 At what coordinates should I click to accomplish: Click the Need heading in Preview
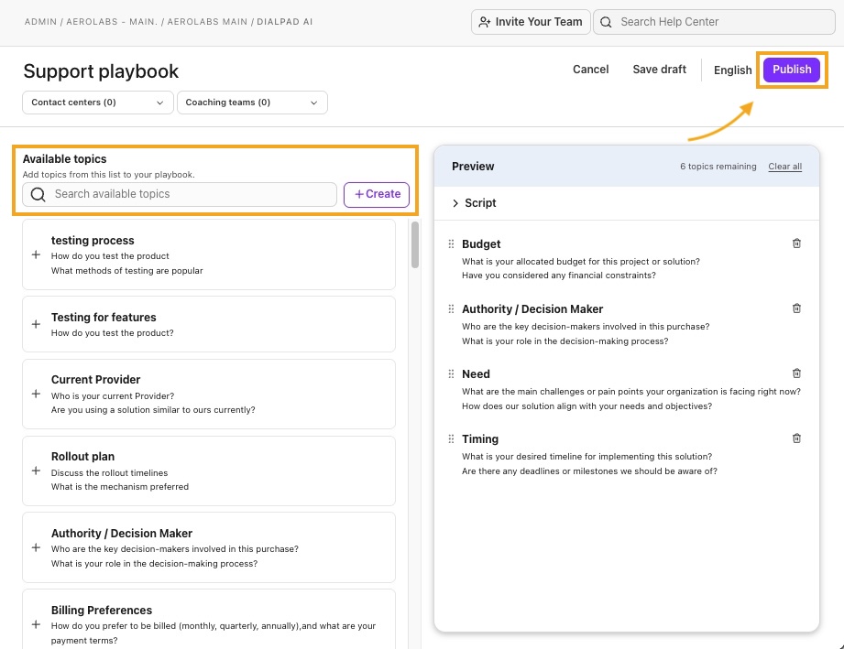tap(476, 374)
